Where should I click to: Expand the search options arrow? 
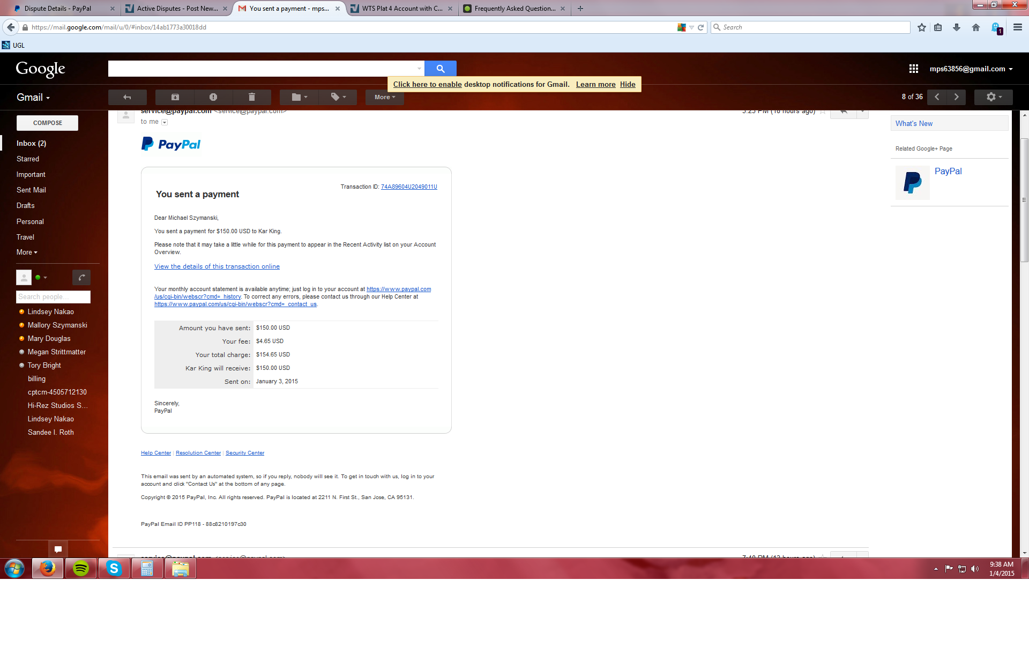pos(419,69)
